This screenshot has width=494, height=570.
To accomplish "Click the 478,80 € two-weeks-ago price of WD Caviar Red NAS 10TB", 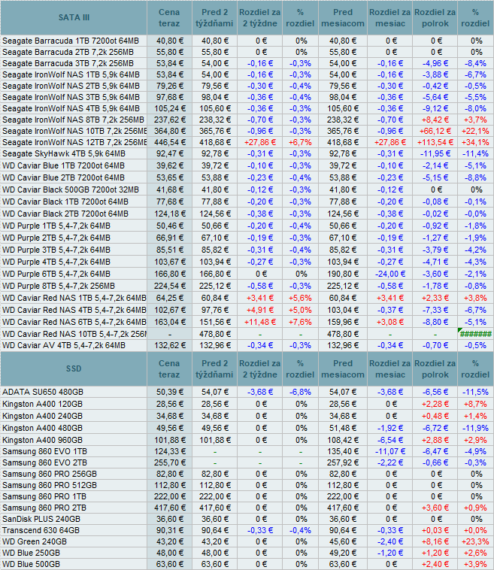I will (214, 334).
